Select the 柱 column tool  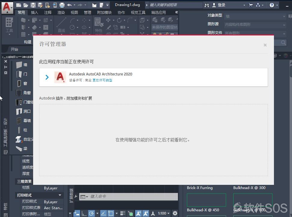coord(22,130)
